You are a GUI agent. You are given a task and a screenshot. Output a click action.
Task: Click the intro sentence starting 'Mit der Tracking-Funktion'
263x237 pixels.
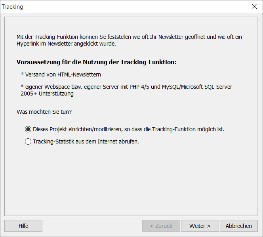[x=129, y=37]
